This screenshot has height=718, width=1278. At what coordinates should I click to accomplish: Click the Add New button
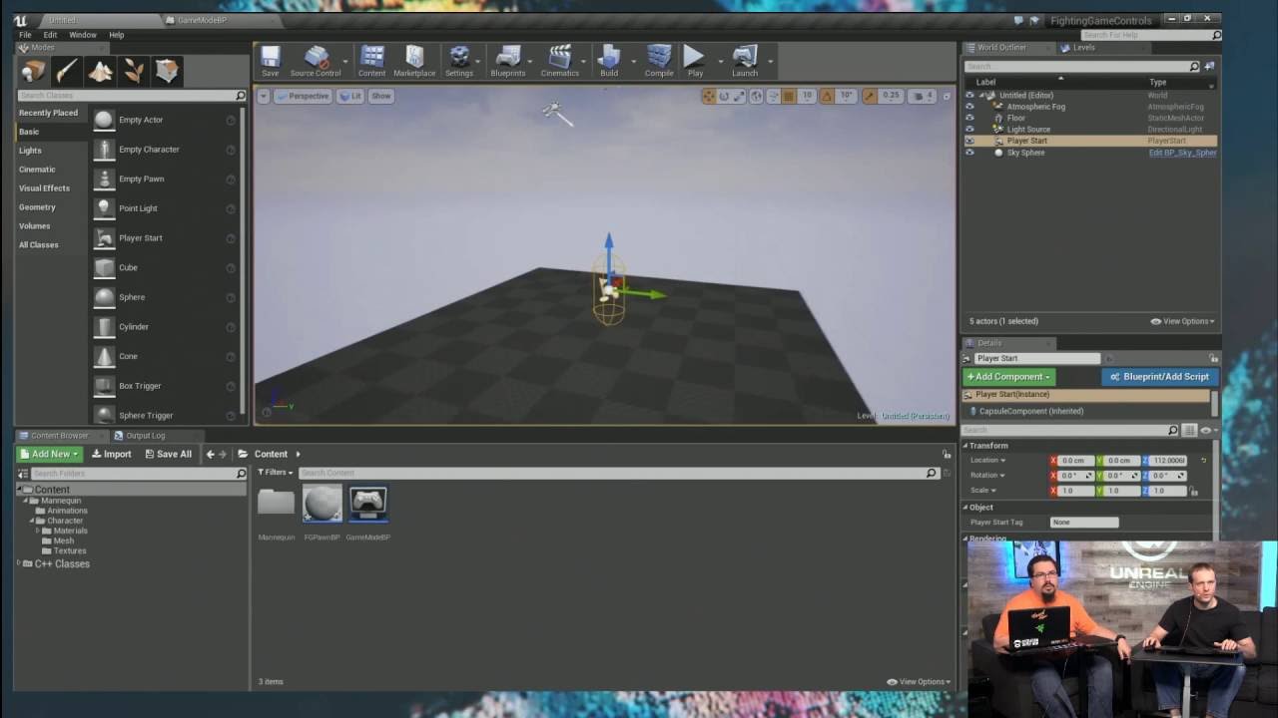[49, 454]
